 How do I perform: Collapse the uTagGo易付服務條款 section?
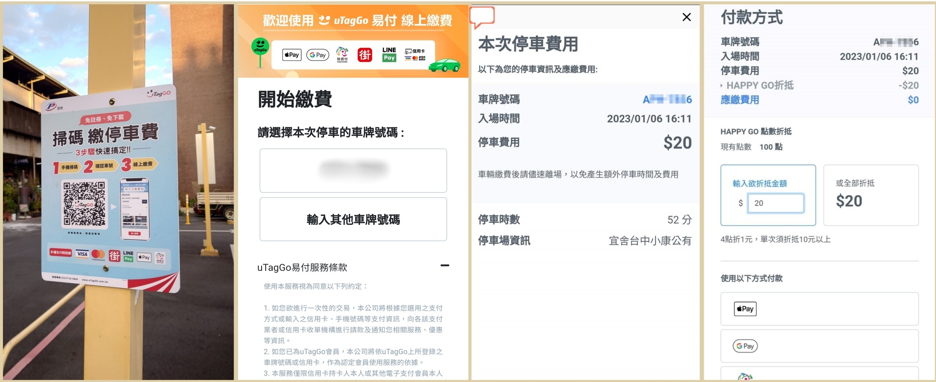pos(445,266)
